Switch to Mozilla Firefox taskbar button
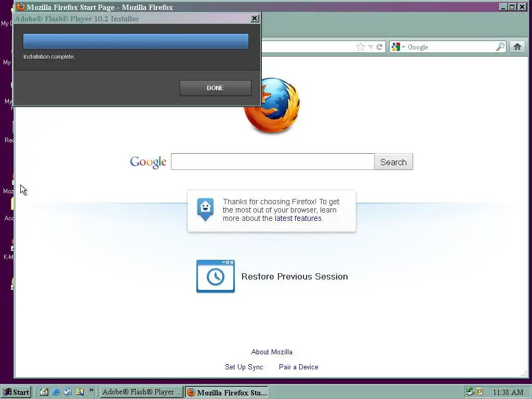This screenshot has width=532, height=399. coord(227,392)
